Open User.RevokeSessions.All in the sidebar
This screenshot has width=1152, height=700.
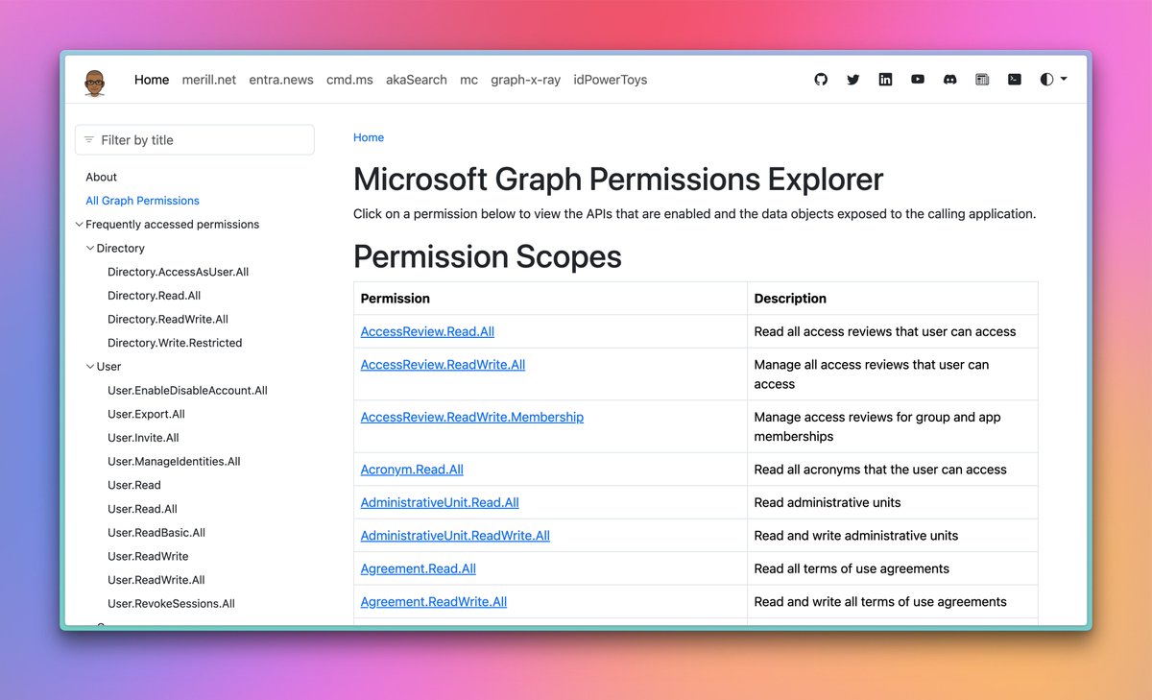click(x=171, y=604)
